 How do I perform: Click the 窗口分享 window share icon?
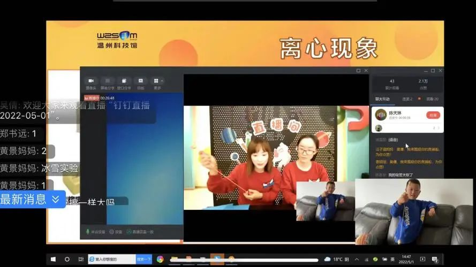[124, 81]
